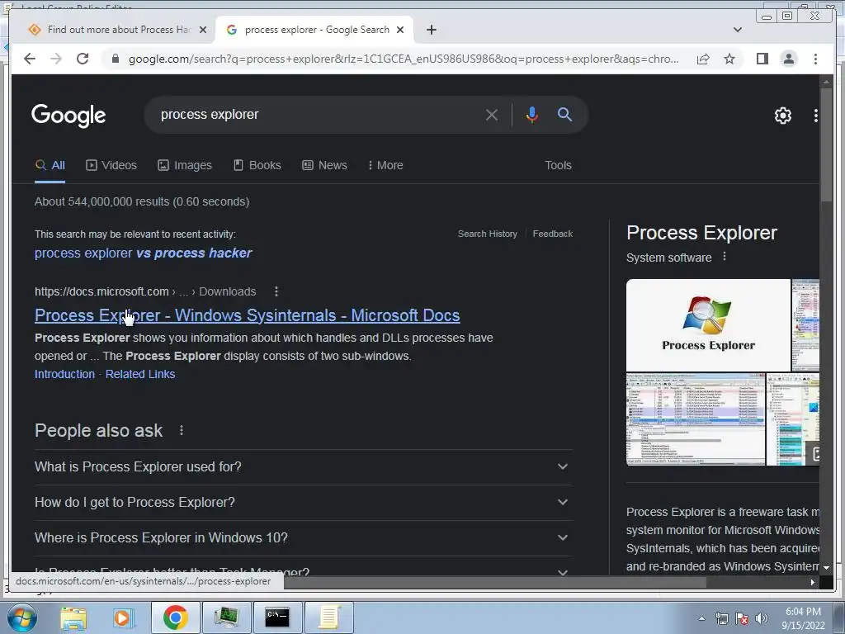Open the volume speaker tray icon

point(762,619)
